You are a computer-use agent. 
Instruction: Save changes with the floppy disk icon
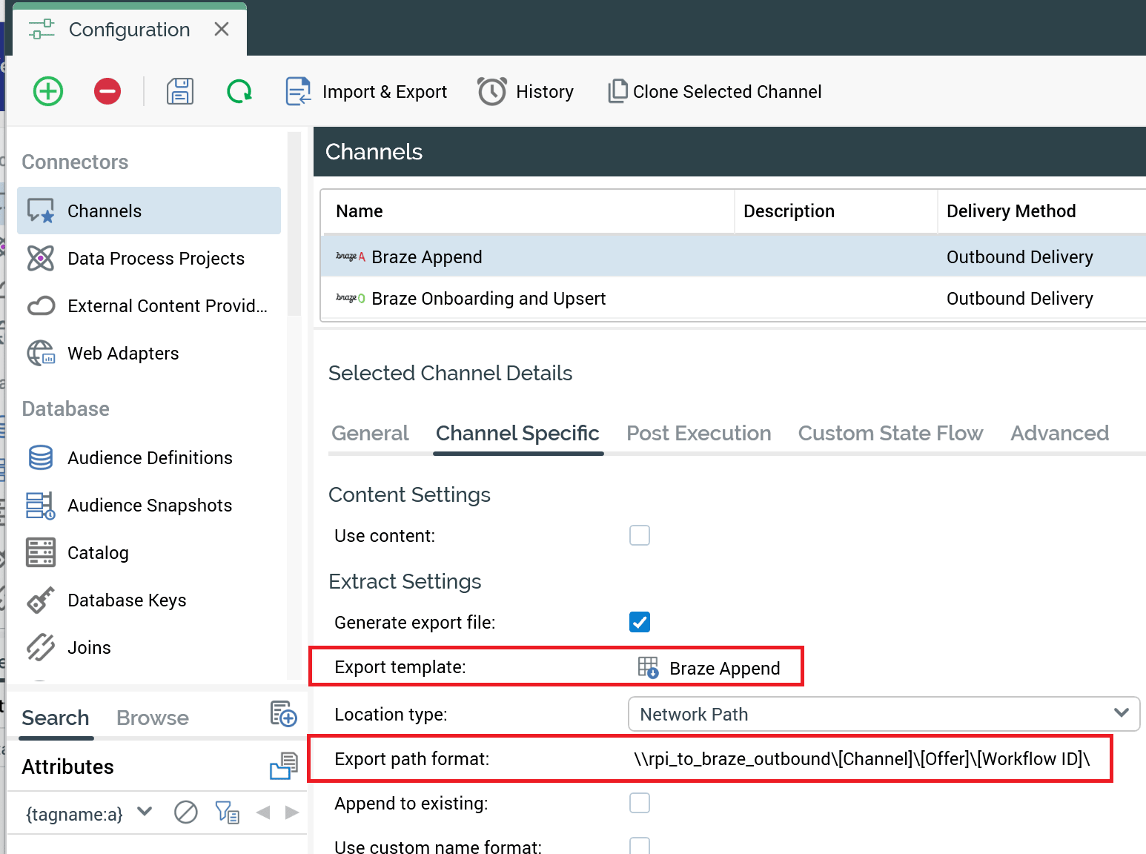(x=180, y=91)
